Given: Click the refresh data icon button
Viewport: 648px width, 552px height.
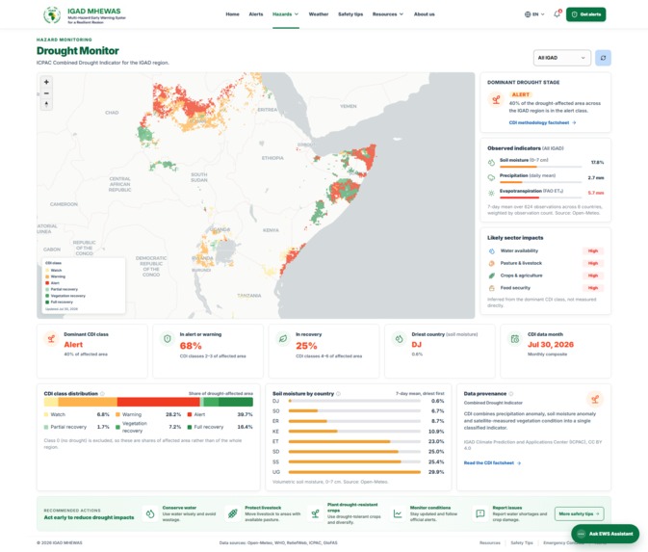Looking at the screenshot, I should click(x=603, y=58).
